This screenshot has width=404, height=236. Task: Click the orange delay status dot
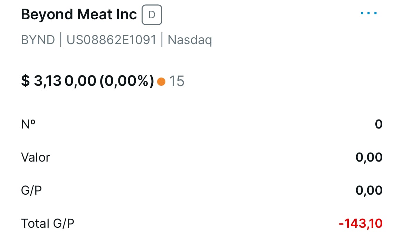[x=161, y=82]
